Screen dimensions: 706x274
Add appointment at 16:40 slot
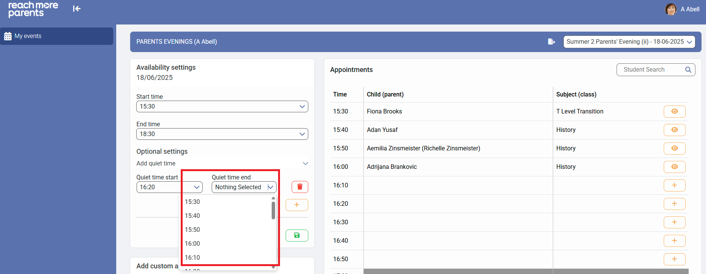pyautogui.click(x=674, y=241)
